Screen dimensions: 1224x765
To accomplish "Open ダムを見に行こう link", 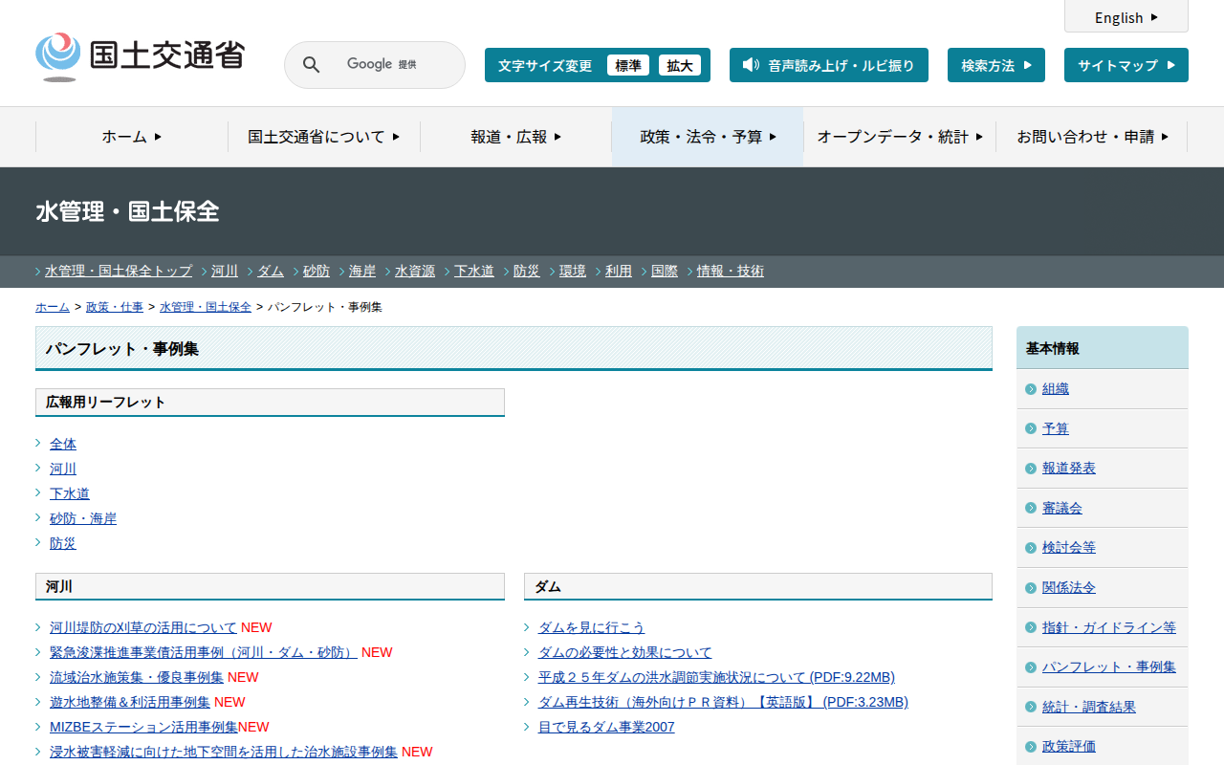I will pos(591,627).
